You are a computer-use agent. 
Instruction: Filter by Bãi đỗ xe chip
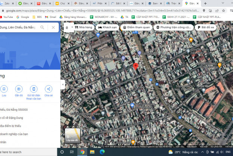(x=206, y=27)
